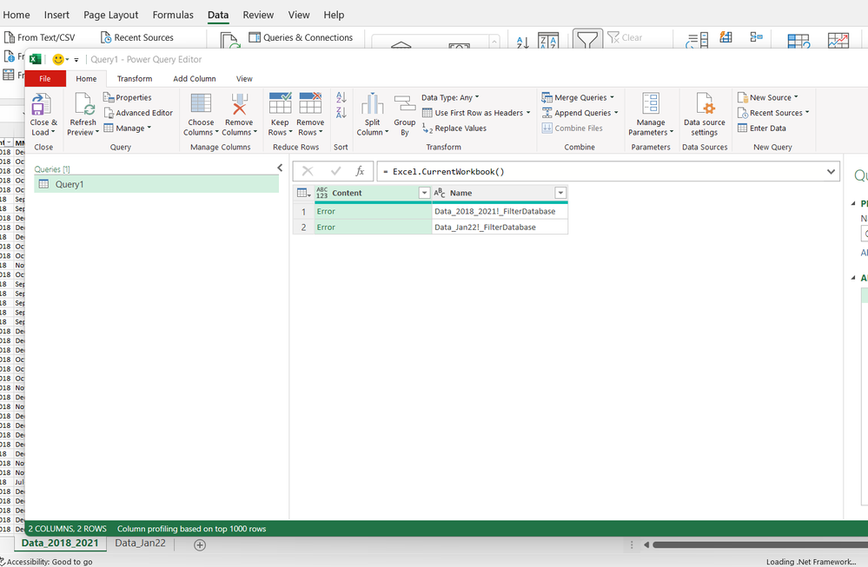The height and width of the screenshot is (567, 868).
Task: Open Data Type: Any dropdown
Action: point(450,97)
